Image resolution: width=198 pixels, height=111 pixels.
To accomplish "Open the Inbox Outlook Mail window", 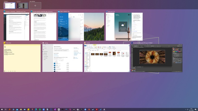I will pyautogui.click(x=81, y=26).
